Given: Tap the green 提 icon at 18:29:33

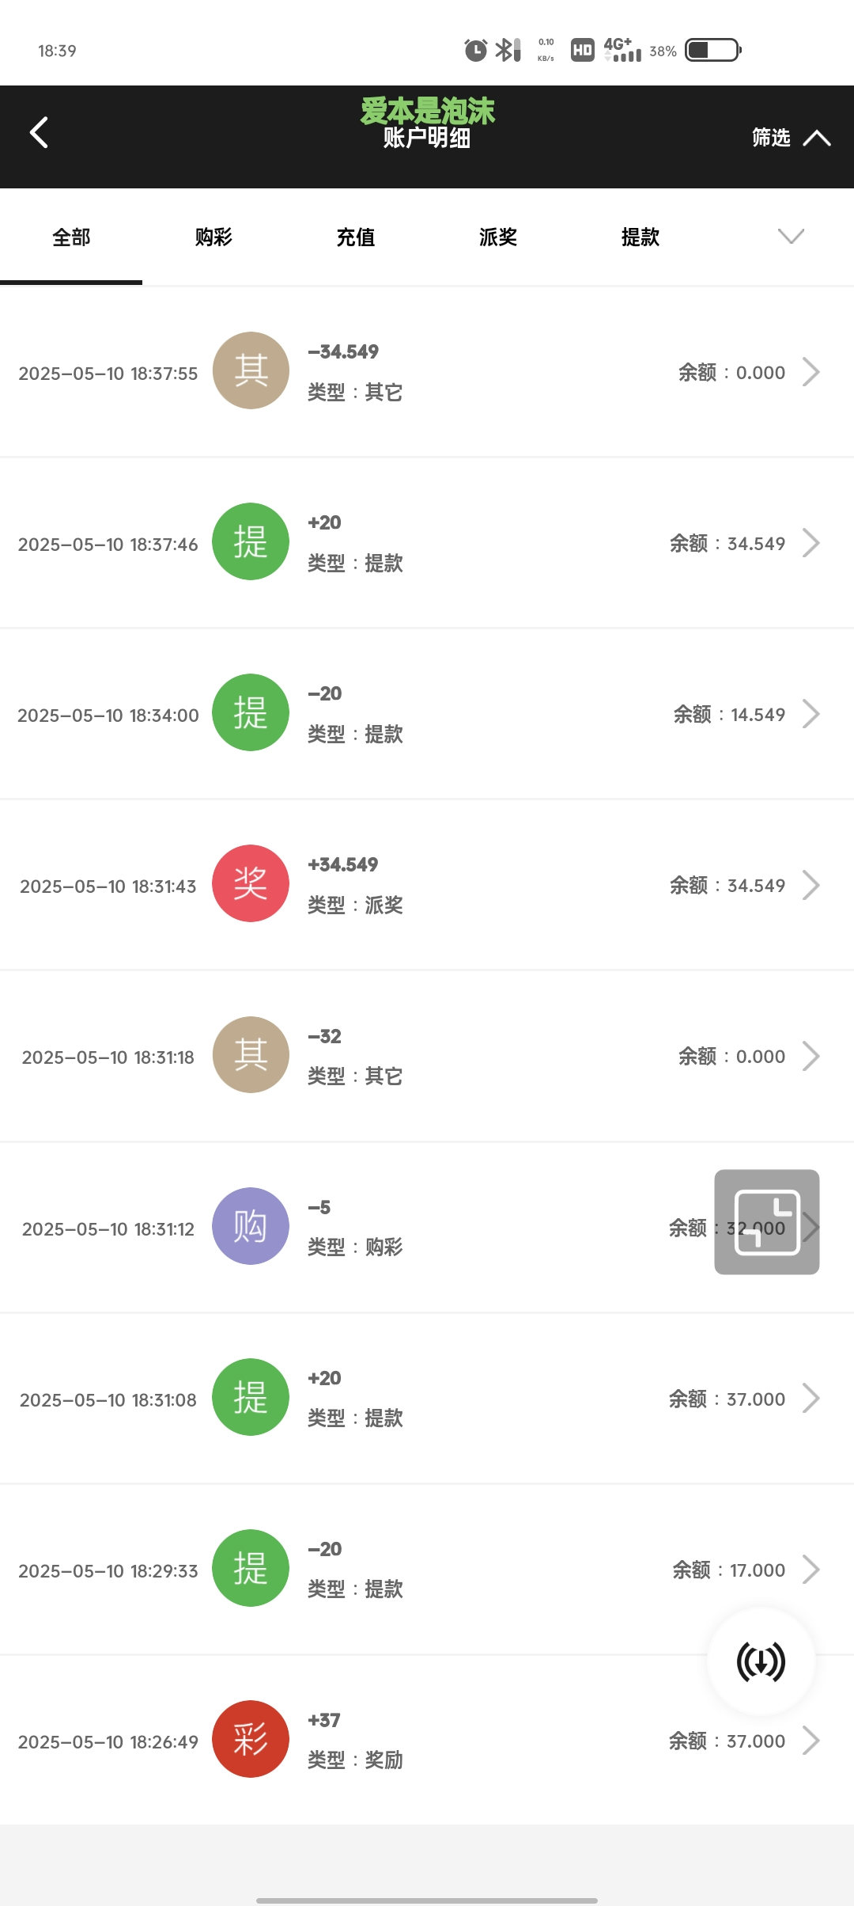Looking at the screenshot, I should coord(251,1568).
